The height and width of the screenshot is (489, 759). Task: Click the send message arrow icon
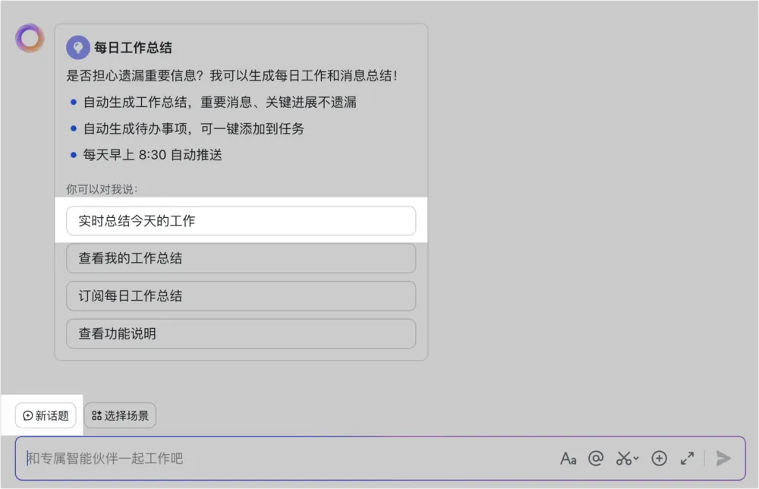(x=723, y=458)
